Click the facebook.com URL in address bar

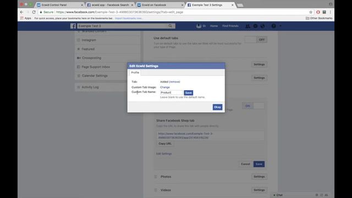pyautogui.click(x=120, y=12)
